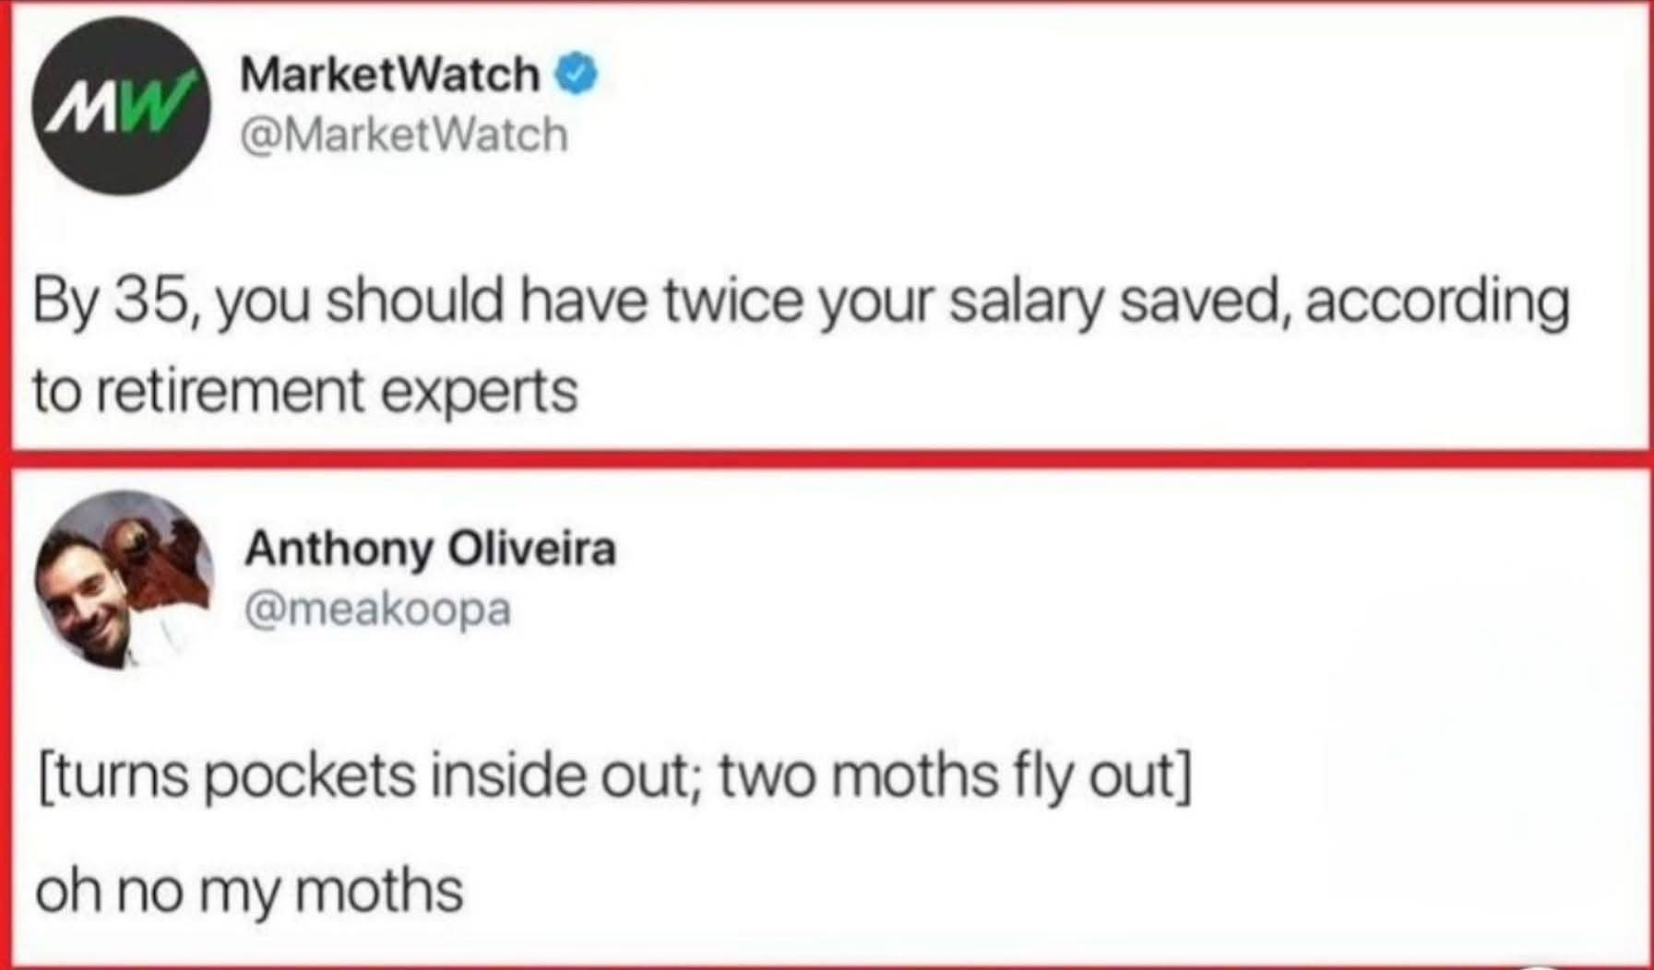
Task: Click the MarketWatch MW profile icon
Action: coord(125,111)
